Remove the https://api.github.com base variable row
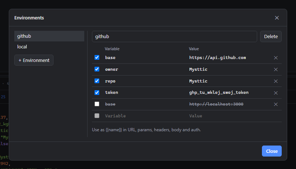Screen dimensions: 296x169 (x=275, y=58)
